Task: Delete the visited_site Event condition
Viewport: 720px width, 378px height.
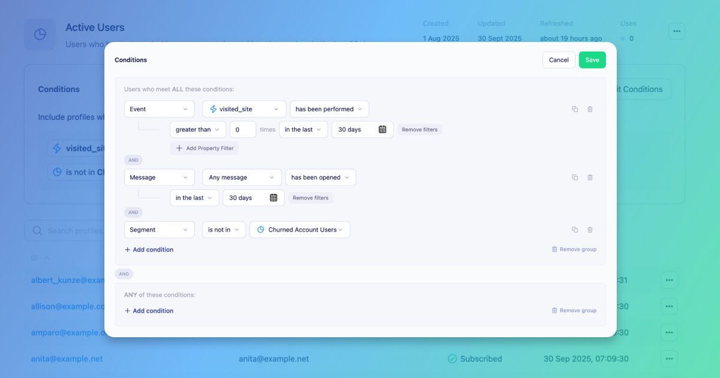Action: [590, 109]
